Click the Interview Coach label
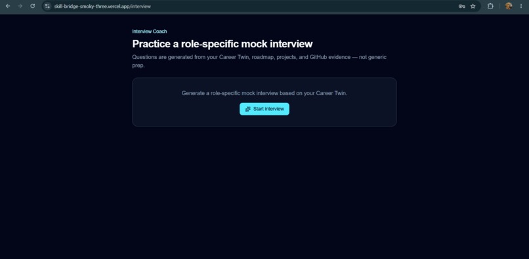The image size is (529, 259). tap(150, 31)
